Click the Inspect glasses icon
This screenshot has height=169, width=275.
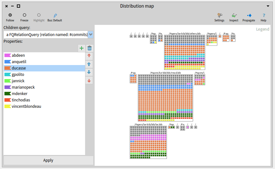tap(234, 17)
